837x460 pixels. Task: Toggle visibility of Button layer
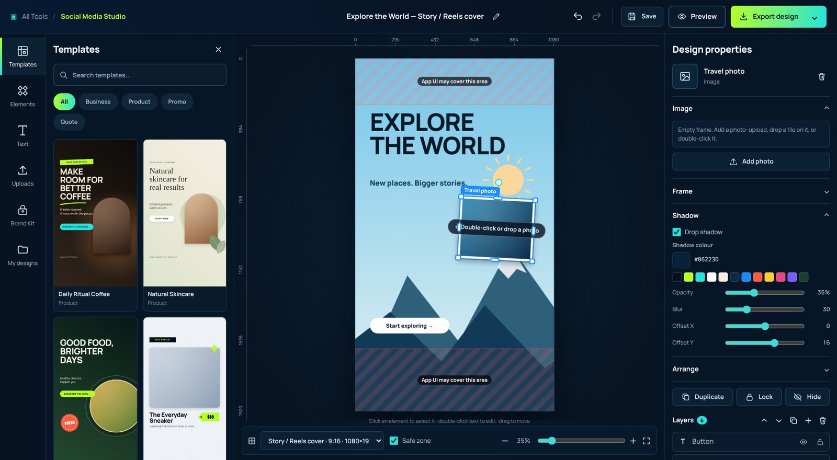coord(803,442)
